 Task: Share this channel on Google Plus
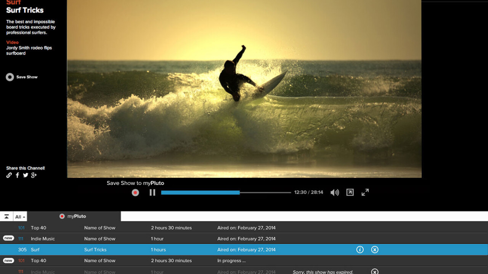tap(34, 175)
